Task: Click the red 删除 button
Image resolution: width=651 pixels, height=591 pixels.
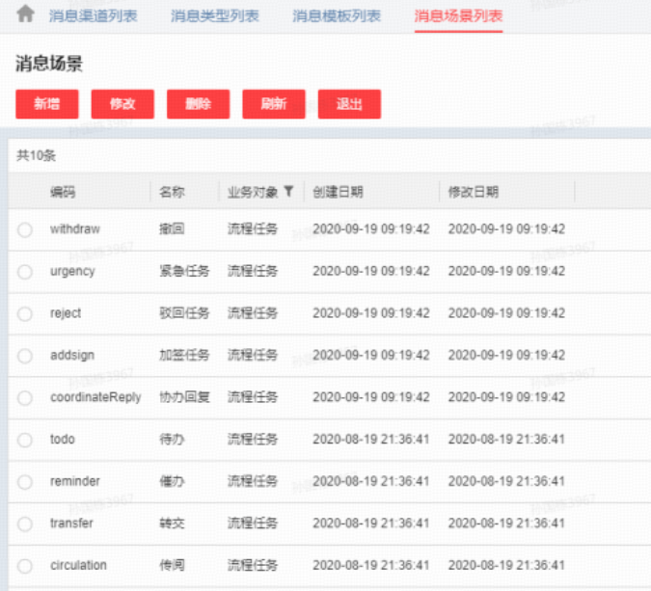Action: [198, 104]
